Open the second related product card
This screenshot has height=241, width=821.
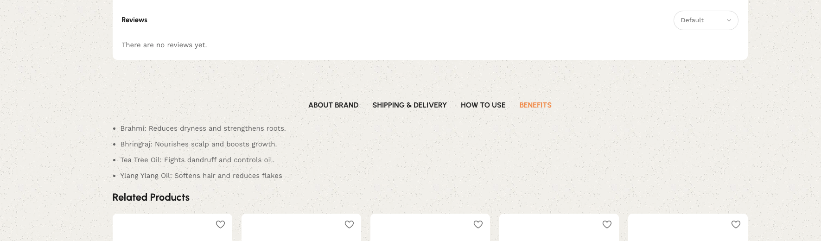coord(301,228)
